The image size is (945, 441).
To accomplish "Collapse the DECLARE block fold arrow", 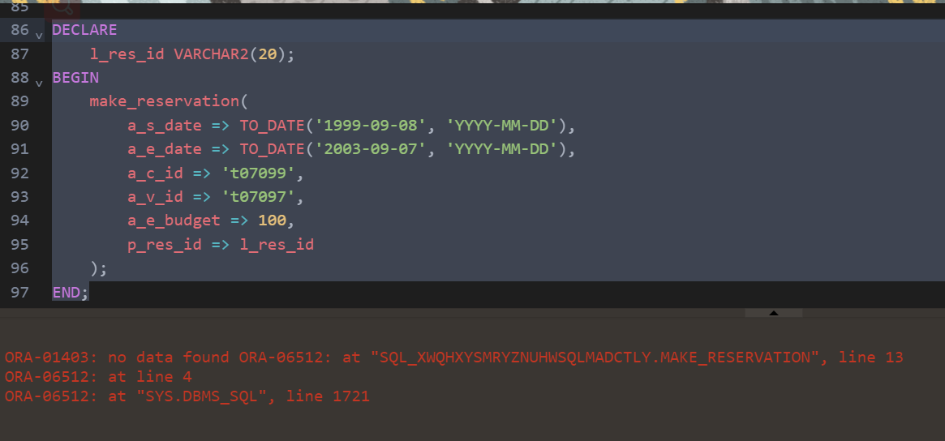I will point(39,36).
